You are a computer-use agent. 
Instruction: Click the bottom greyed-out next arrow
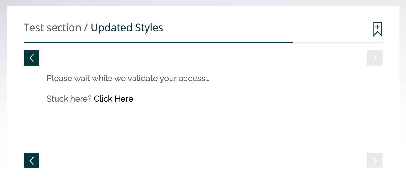click(x=374, y=161)
